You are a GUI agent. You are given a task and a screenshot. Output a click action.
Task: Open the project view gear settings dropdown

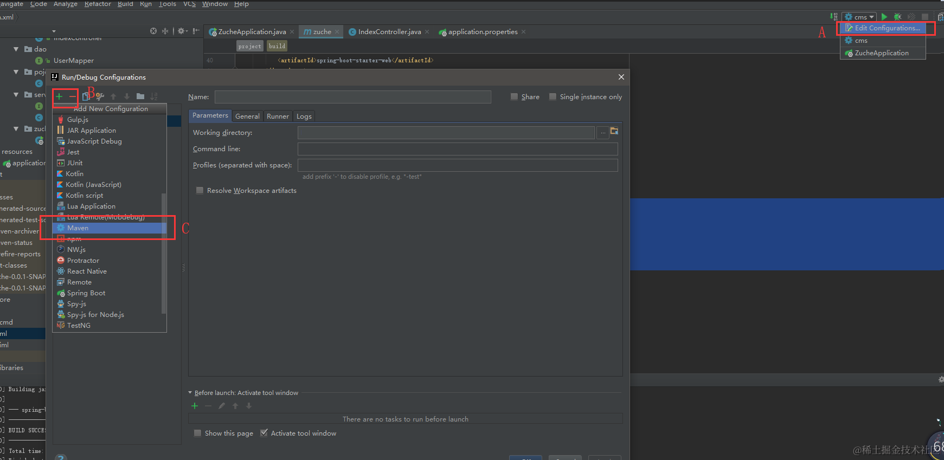point(183,31)
